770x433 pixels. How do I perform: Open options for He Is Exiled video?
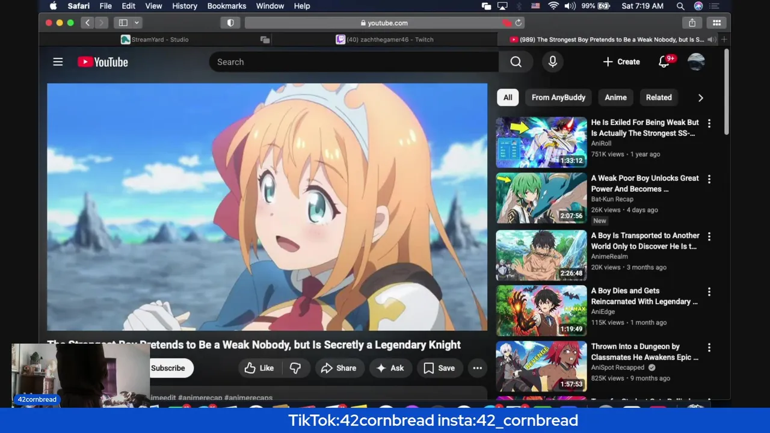coord(709,123)
